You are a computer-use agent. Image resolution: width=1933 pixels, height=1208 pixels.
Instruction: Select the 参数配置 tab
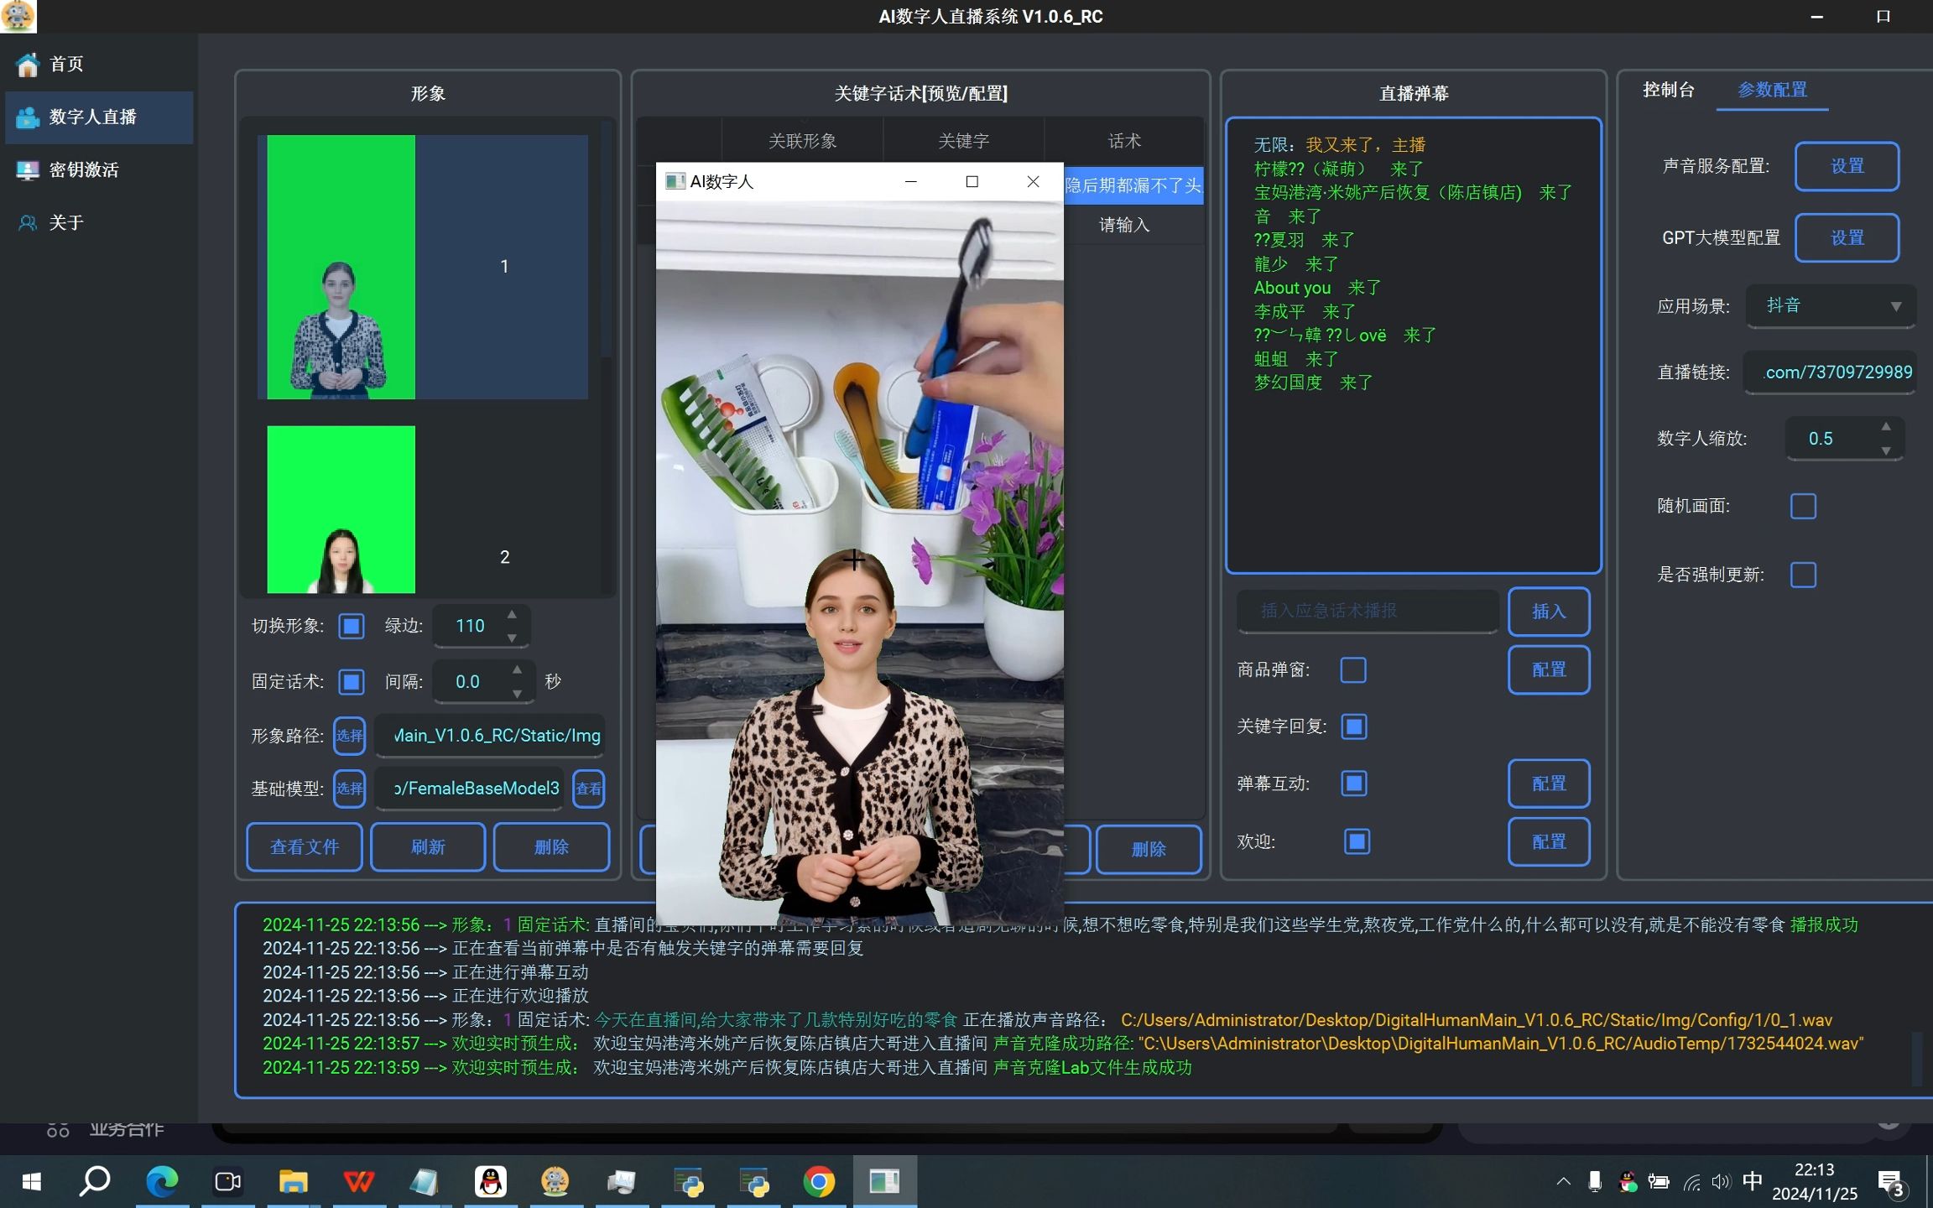(1772, 90)
